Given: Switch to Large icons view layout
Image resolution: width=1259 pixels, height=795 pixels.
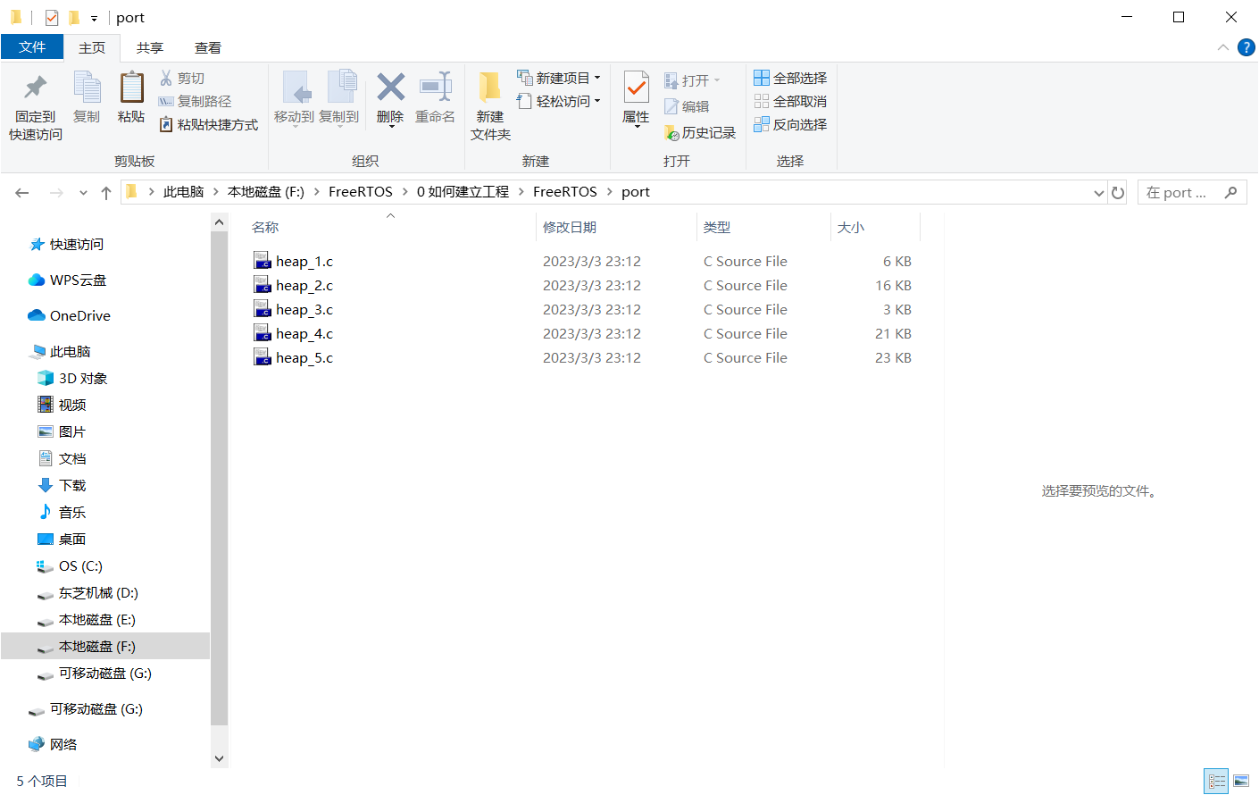Looking at the screenshot, I should [x=1241, y=782].
